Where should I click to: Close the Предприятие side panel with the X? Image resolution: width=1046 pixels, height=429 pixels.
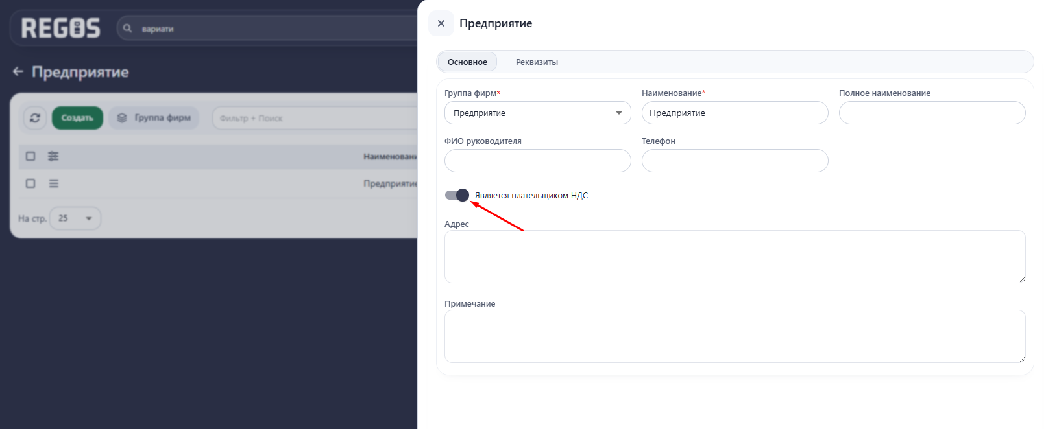441,23
